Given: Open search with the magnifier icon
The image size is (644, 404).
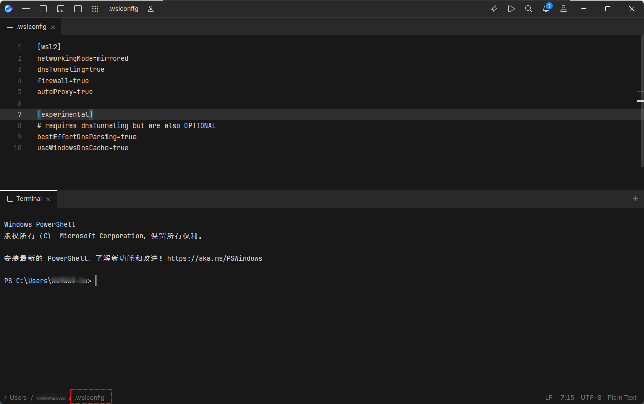Looking at the screenshot, I should tap(528, 9).
